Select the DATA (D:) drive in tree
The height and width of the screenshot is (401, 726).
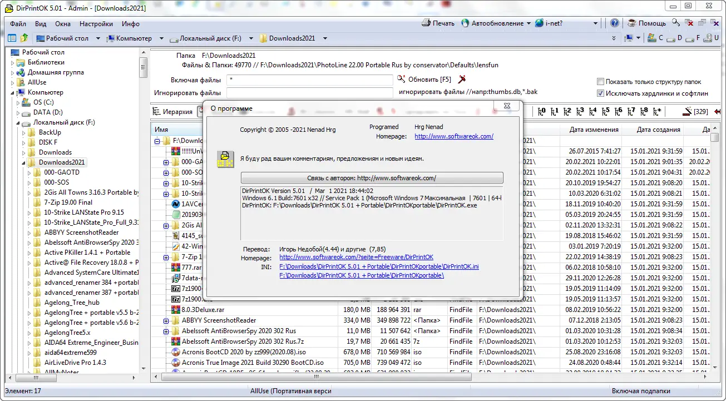48,112
